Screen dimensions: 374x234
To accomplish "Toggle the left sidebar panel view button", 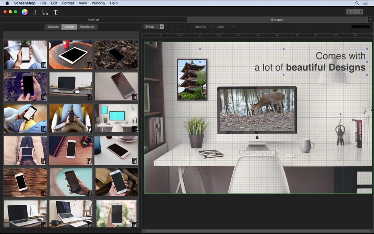I will 351,11.
